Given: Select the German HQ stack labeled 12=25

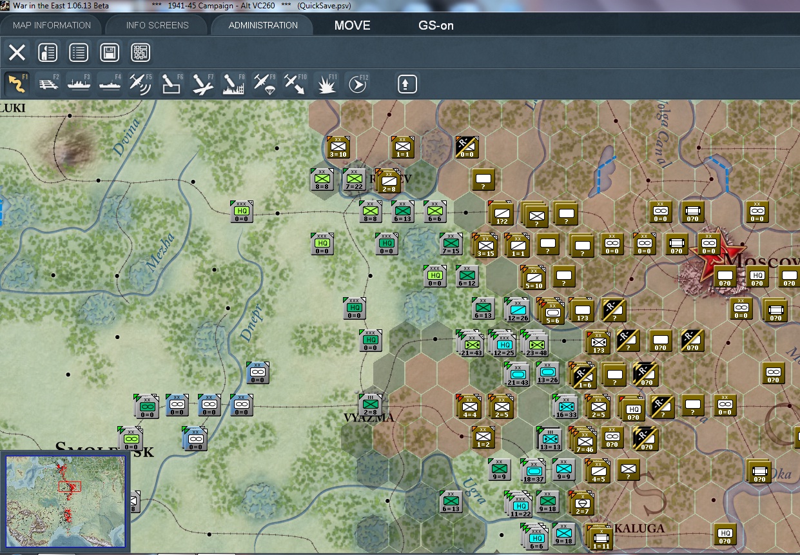Looking at the screenshot, I should [503, 344].
